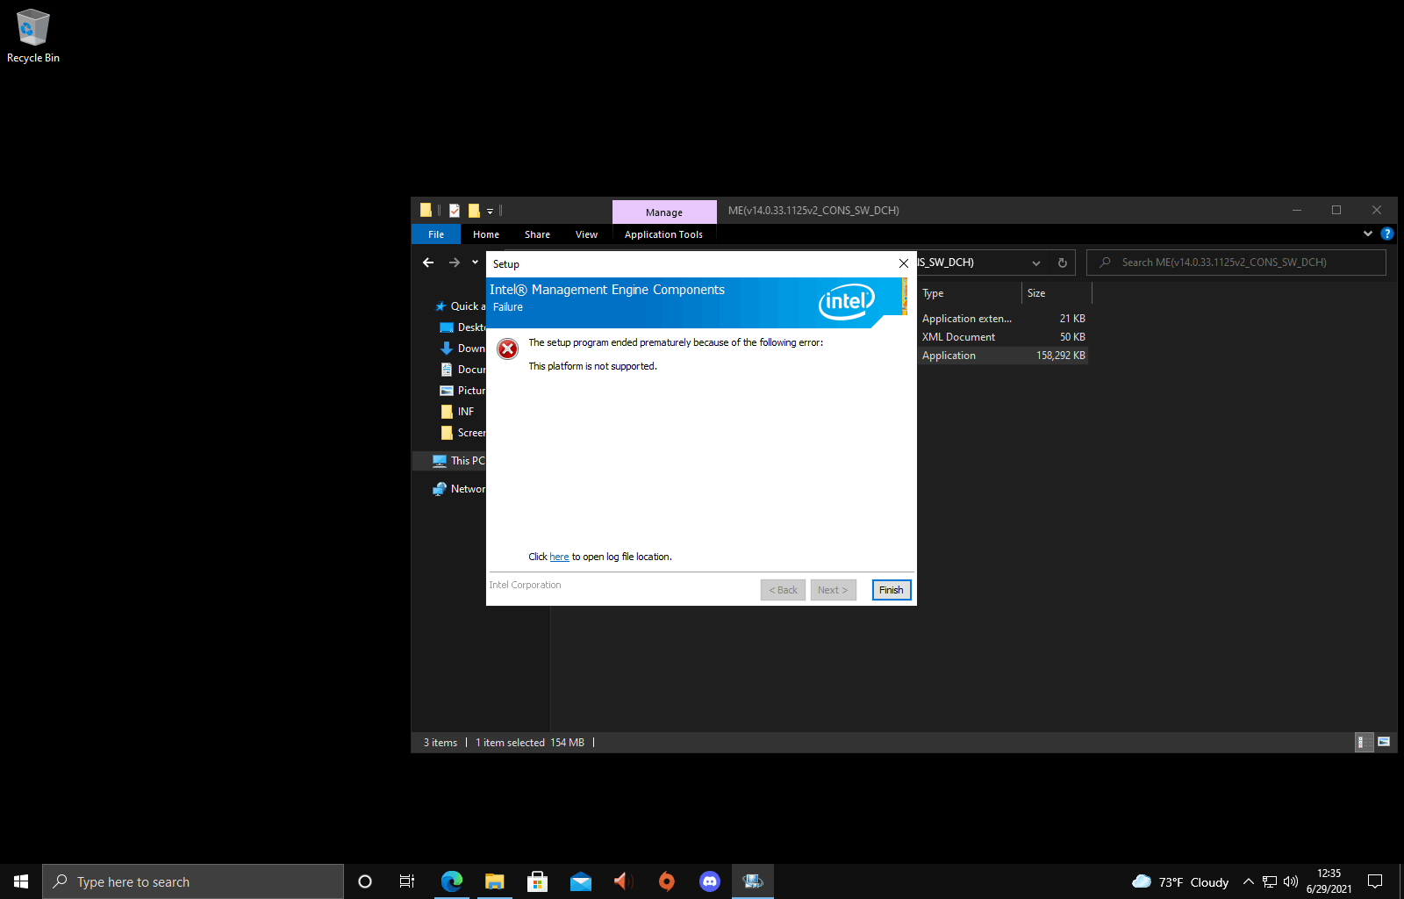Screen dimensions: 1404x899
Task: Go back using the Explorer back arrow
Action: click(x=428, y=263)
